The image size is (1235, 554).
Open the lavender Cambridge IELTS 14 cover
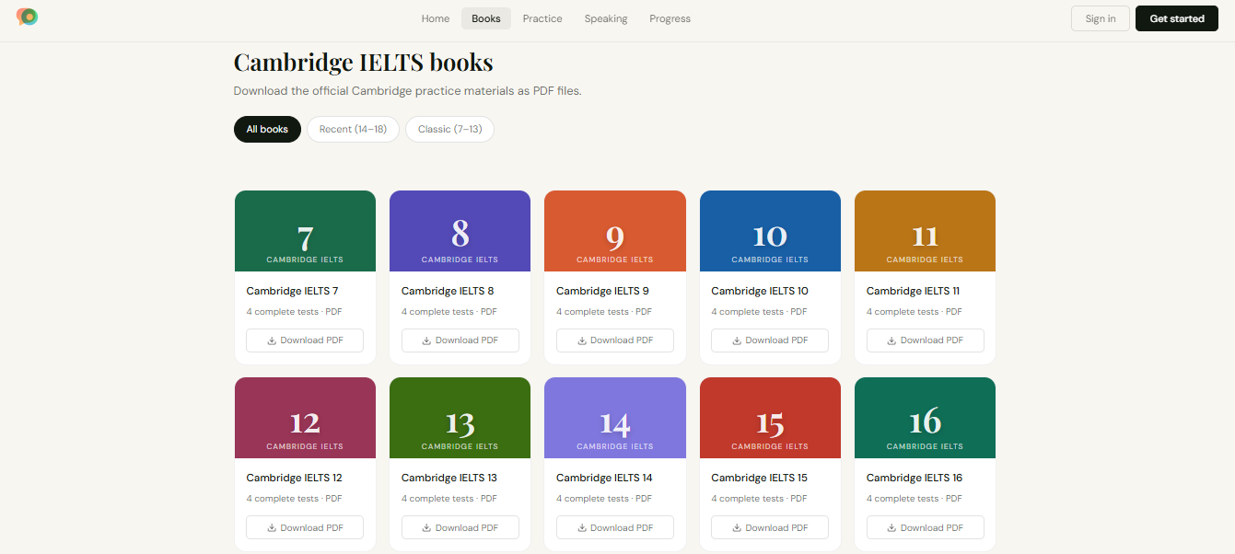(615, 418)
